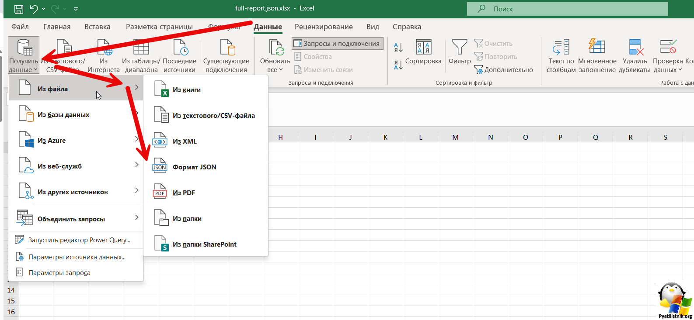Toggle Запросы и подключения pane button
This screenshot has height=320, width=694.
pyautogui.click(x=337, y=44)
